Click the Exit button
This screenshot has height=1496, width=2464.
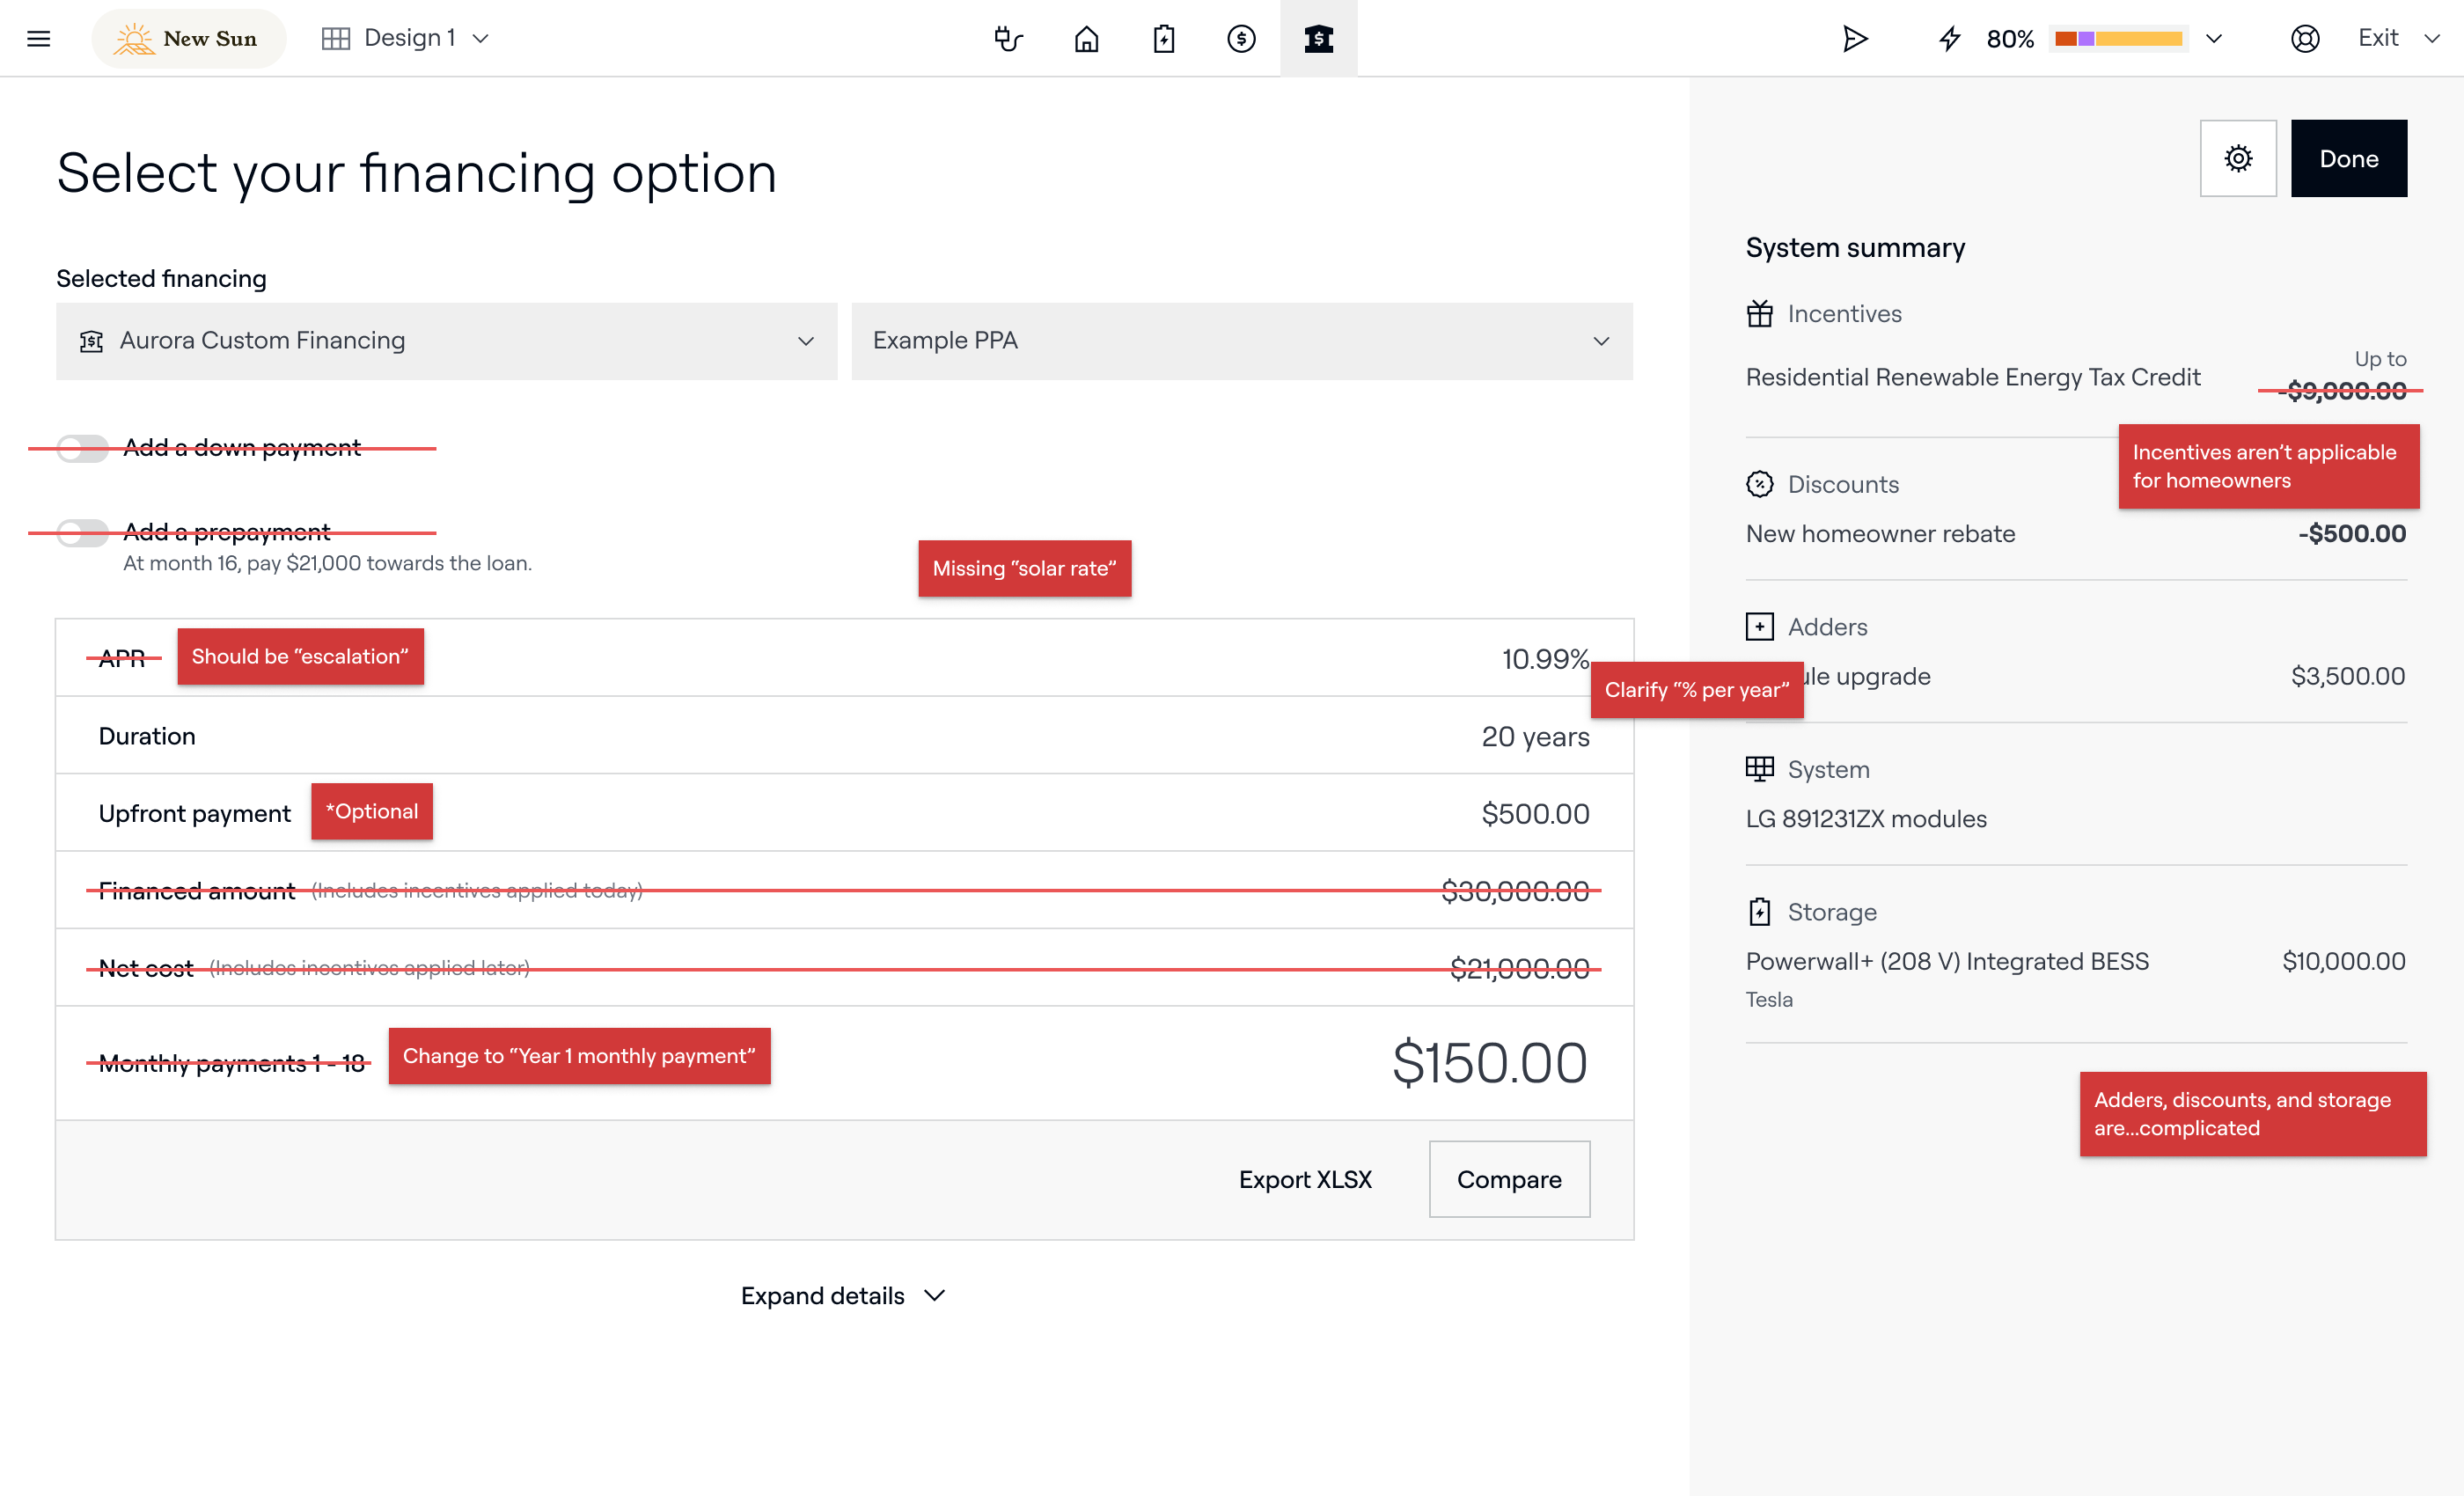(2377, 38)
